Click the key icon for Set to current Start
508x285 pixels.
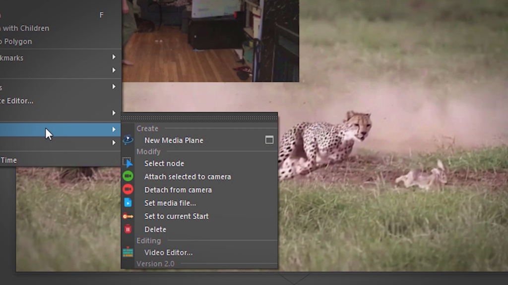click(x=128, y=216)
